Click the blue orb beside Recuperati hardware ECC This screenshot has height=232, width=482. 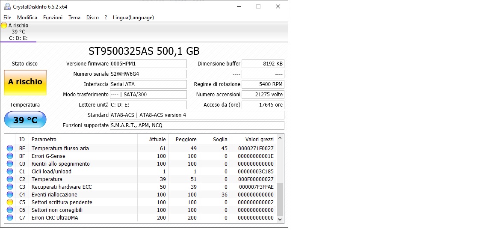point(10,187)
